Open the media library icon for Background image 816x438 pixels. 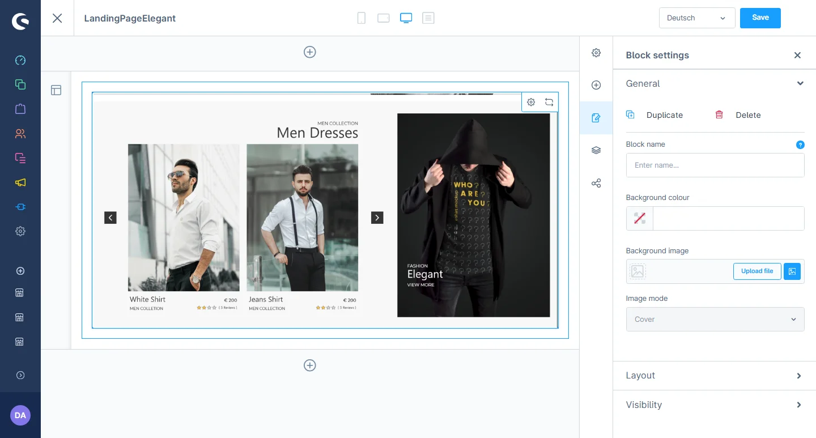click(792, 271)
